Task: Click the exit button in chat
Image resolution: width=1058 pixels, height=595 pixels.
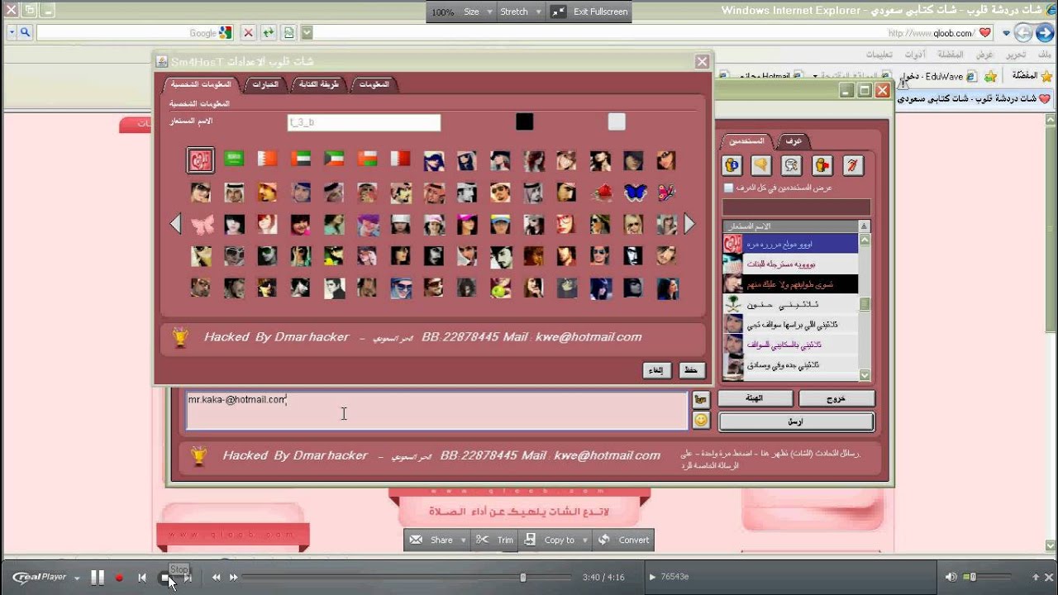Action: tap(836, 398)
